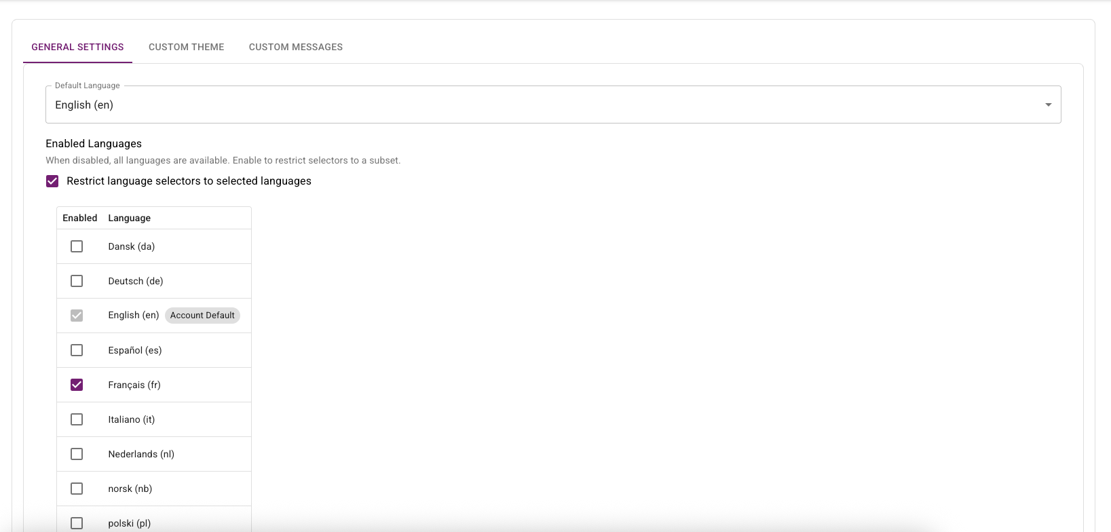This screenshot has width=1111, height=532.
Task: Click the Français (fr) language label
Action: point(134,385)
